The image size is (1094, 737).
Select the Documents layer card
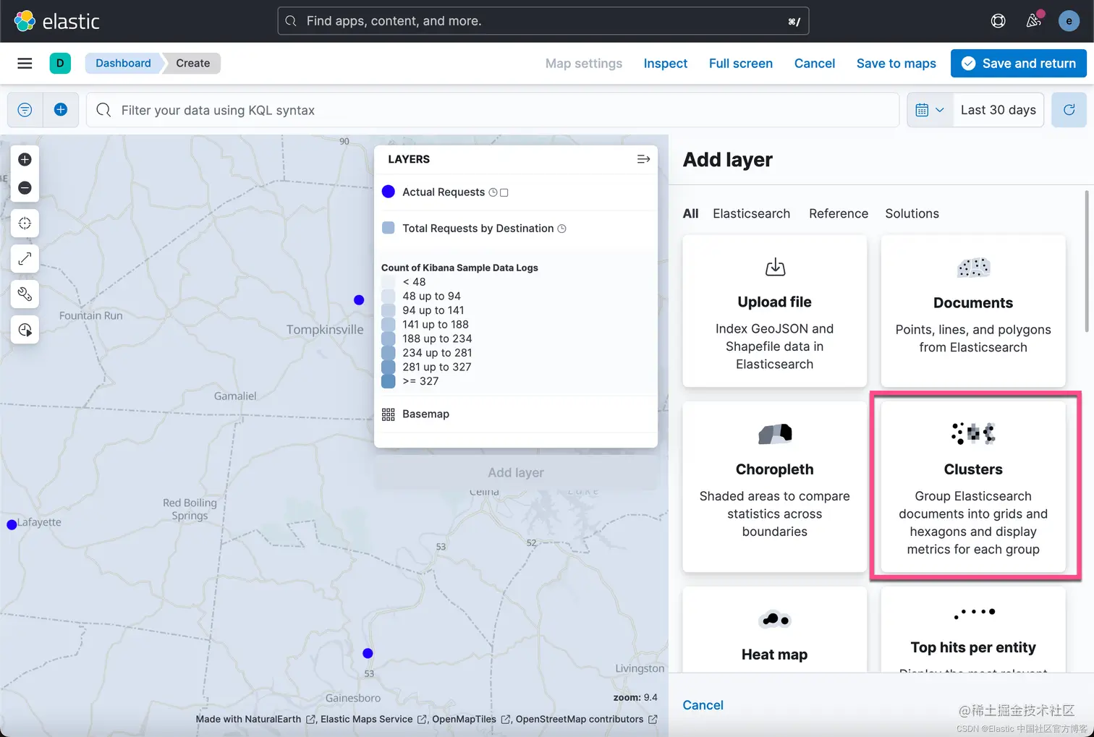pos(973,311)
